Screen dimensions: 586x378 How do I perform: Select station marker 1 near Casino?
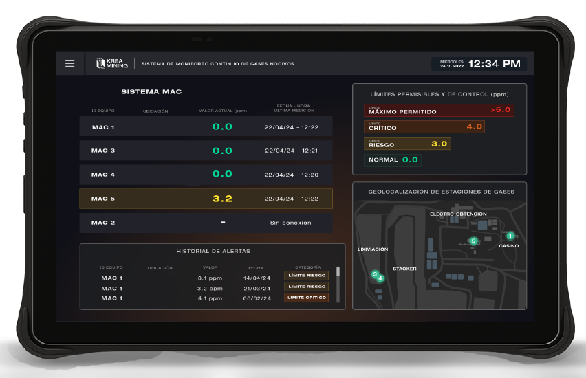pyautogui.click(x=510, y=236)
